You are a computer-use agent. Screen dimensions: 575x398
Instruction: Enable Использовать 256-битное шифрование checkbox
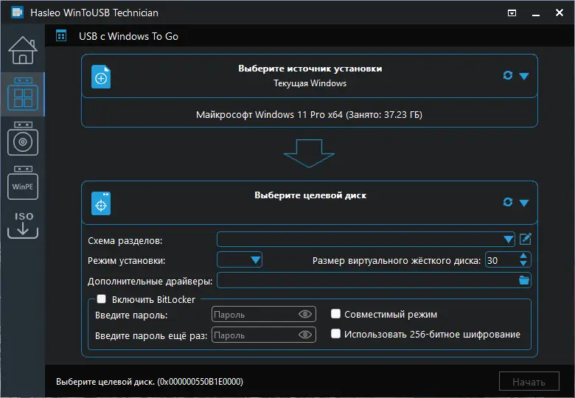coord(336,334)
